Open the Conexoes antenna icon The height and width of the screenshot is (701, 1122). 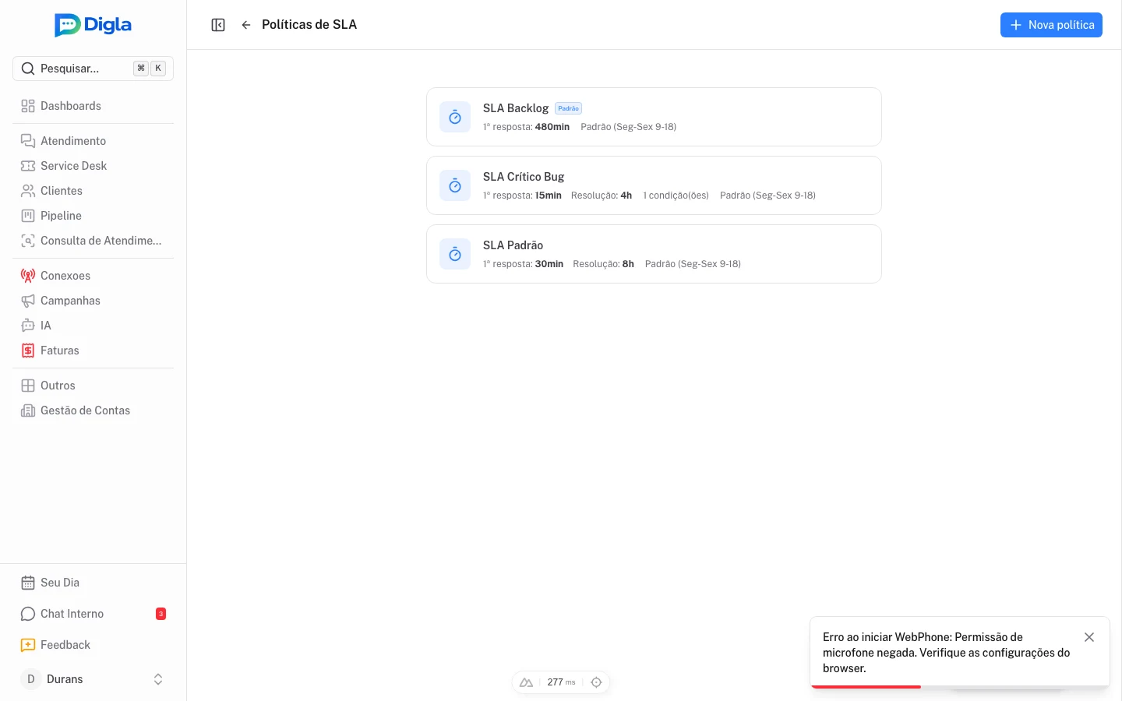point(28,276)
